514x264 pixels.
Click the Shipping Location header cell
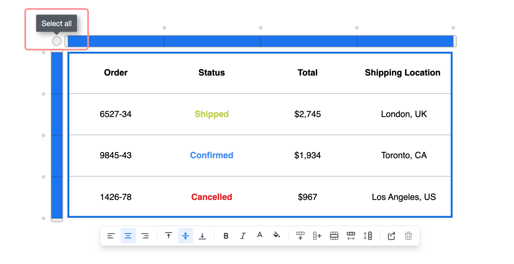pyautogui.click(x=403, y=72)
